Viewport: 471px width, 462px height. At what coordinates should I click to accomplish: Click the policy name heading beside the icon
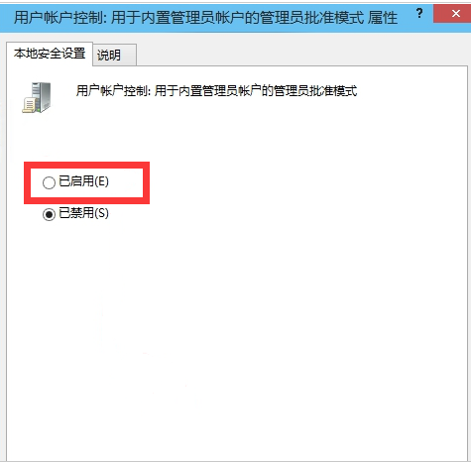[x=216, y=90]
